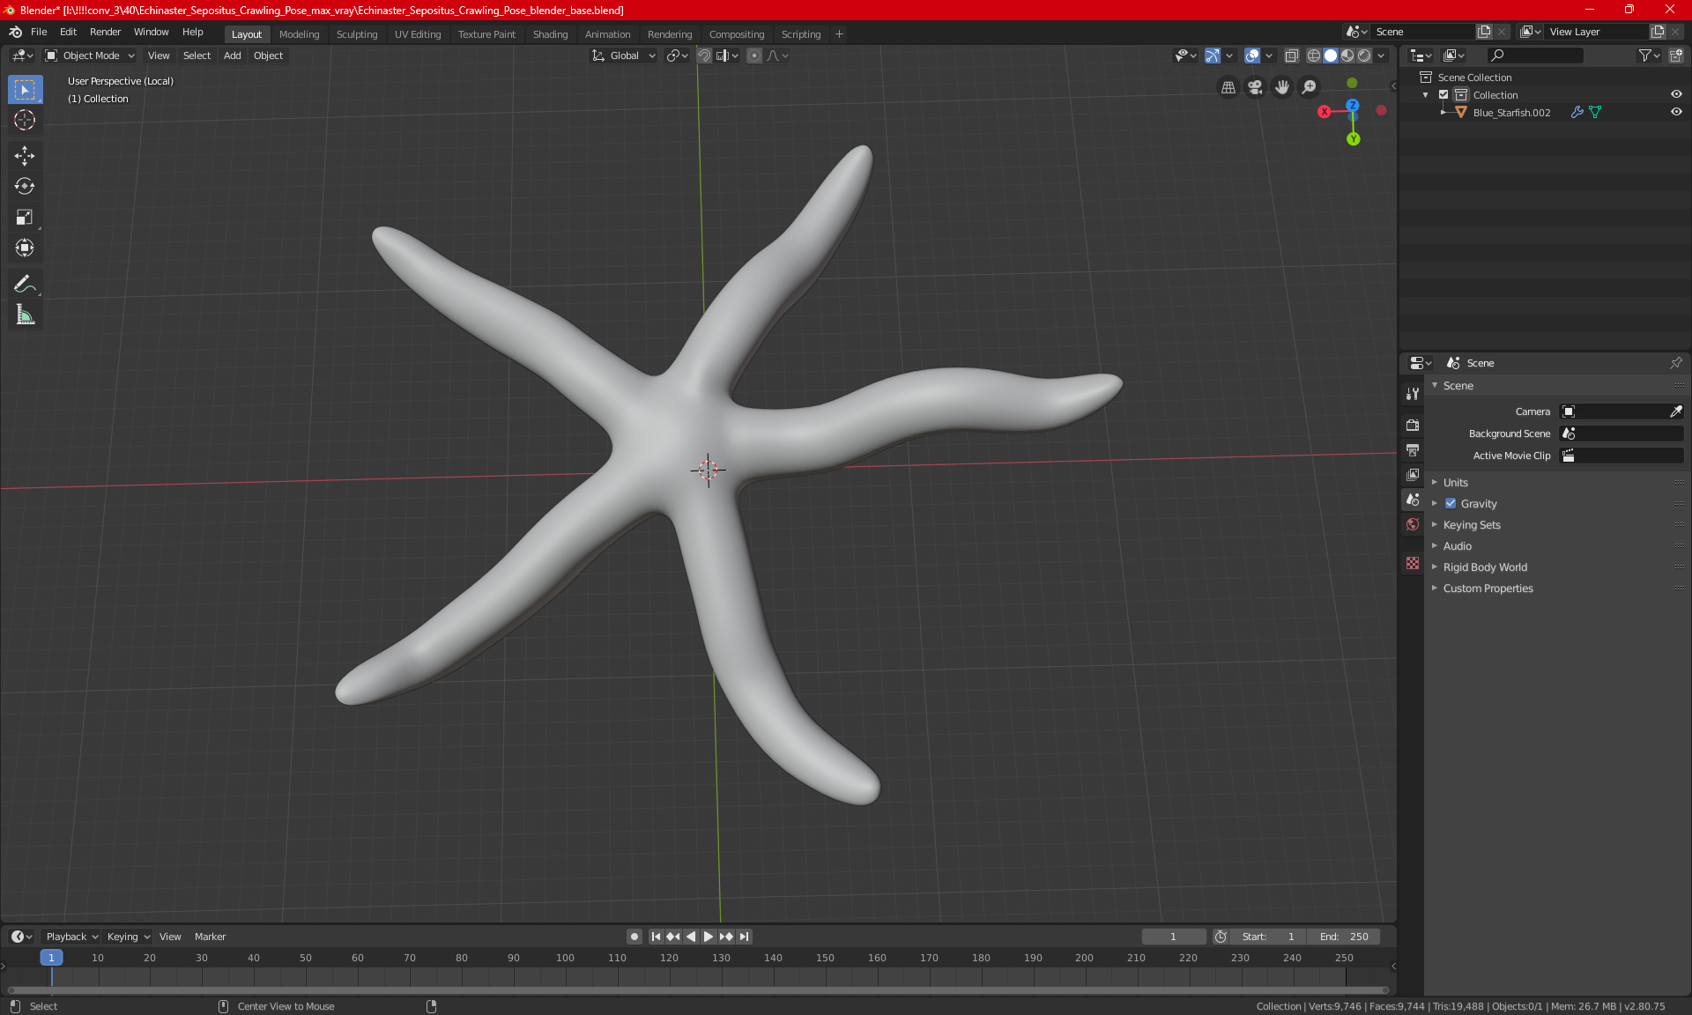
Task: Disable the Gravity checkbox
Action: click(1451, 504)
